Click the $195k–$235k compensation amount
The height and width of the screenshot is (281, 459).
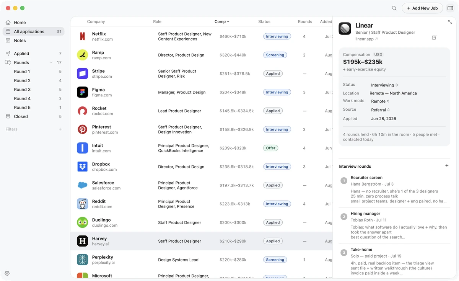[363, 62]
